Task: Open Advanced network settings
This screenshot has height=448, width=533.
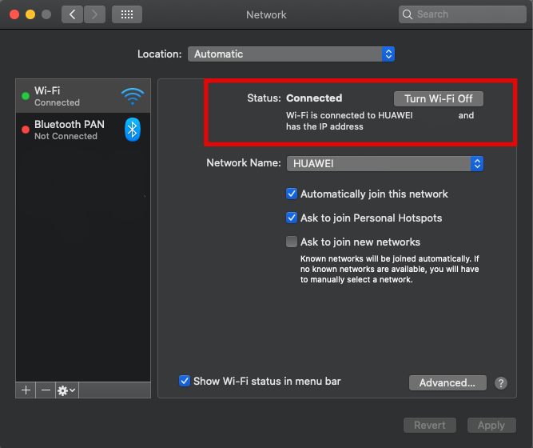Action: 447,383
